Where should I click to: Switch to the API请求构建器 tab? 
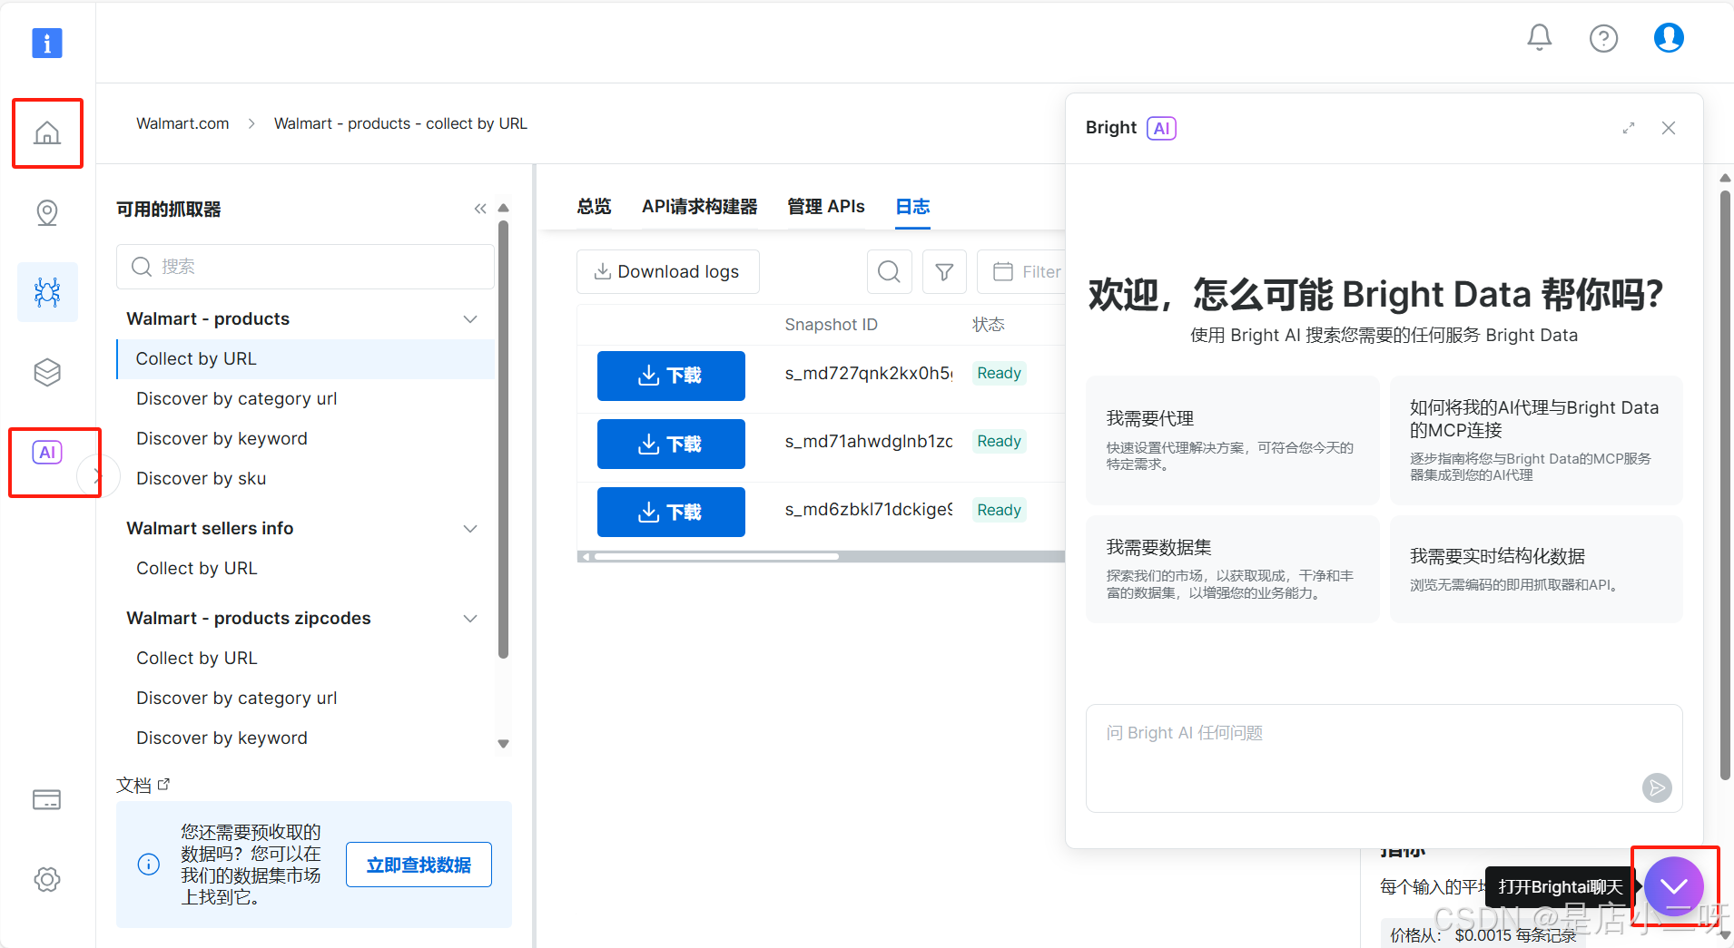[x=699, y=207]
